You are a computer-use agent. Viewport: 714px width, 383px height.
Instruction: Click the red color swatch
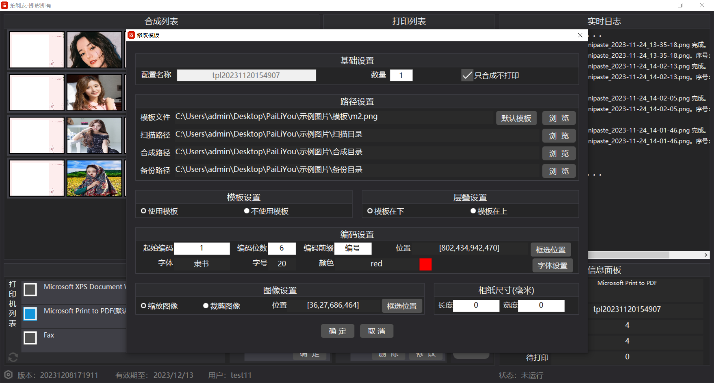tap(425, 264)
